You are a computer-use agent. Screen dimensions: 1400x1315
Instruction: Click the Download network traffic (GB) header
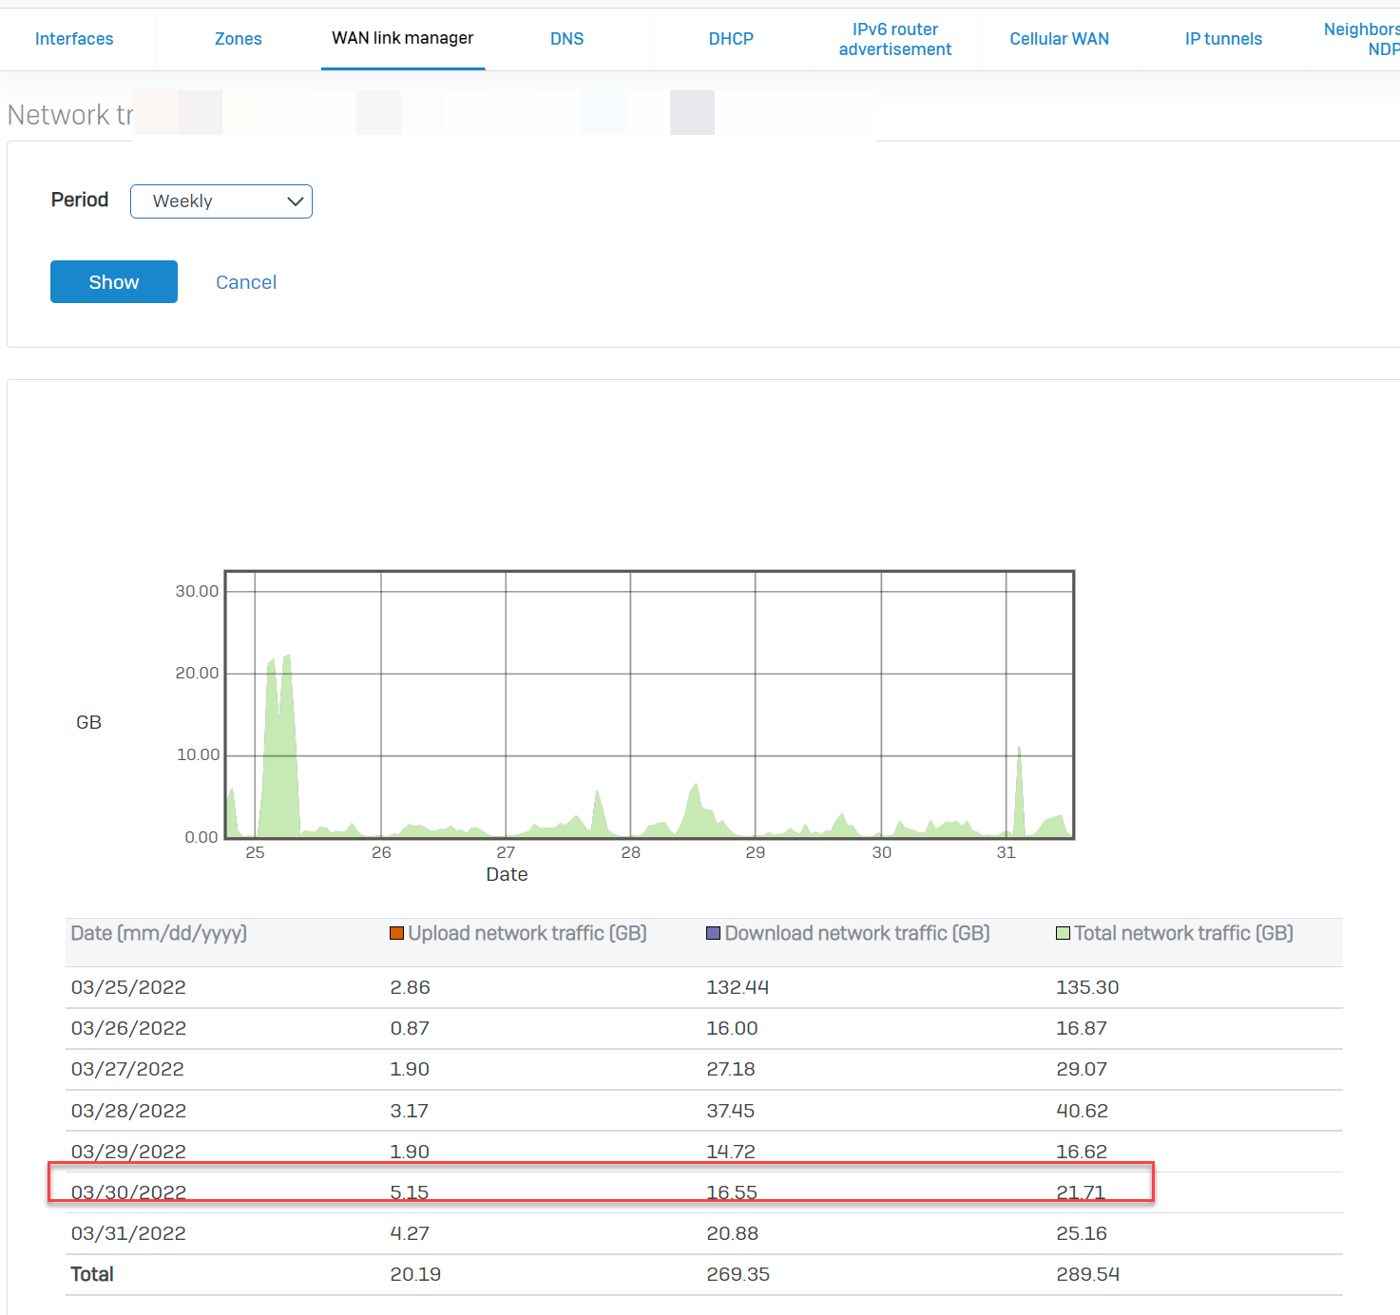click(x=857, y=933)
